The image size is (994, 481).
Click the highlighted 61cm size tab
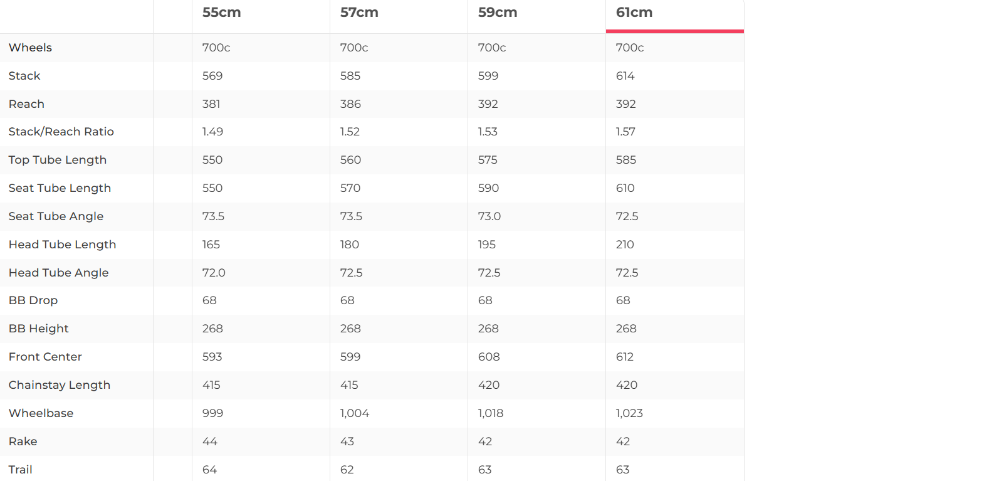[634, 13]
